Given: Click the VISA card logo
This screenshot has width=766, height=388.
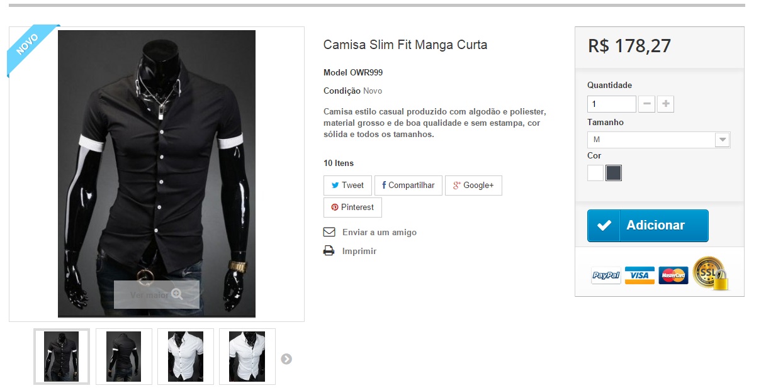Looking at the screenshot, I should tap(639, 275).
